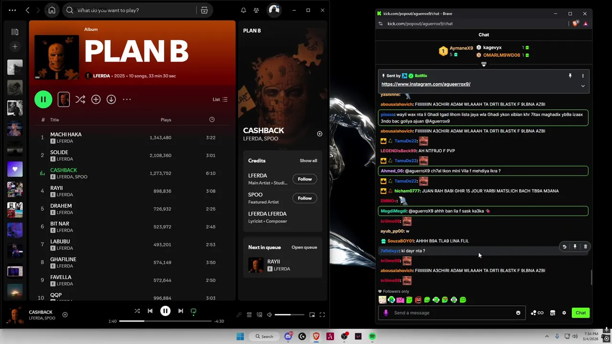612x344 pixels.
Task: Open Browse icon in Spotify search bar
Action: point(204,10)
